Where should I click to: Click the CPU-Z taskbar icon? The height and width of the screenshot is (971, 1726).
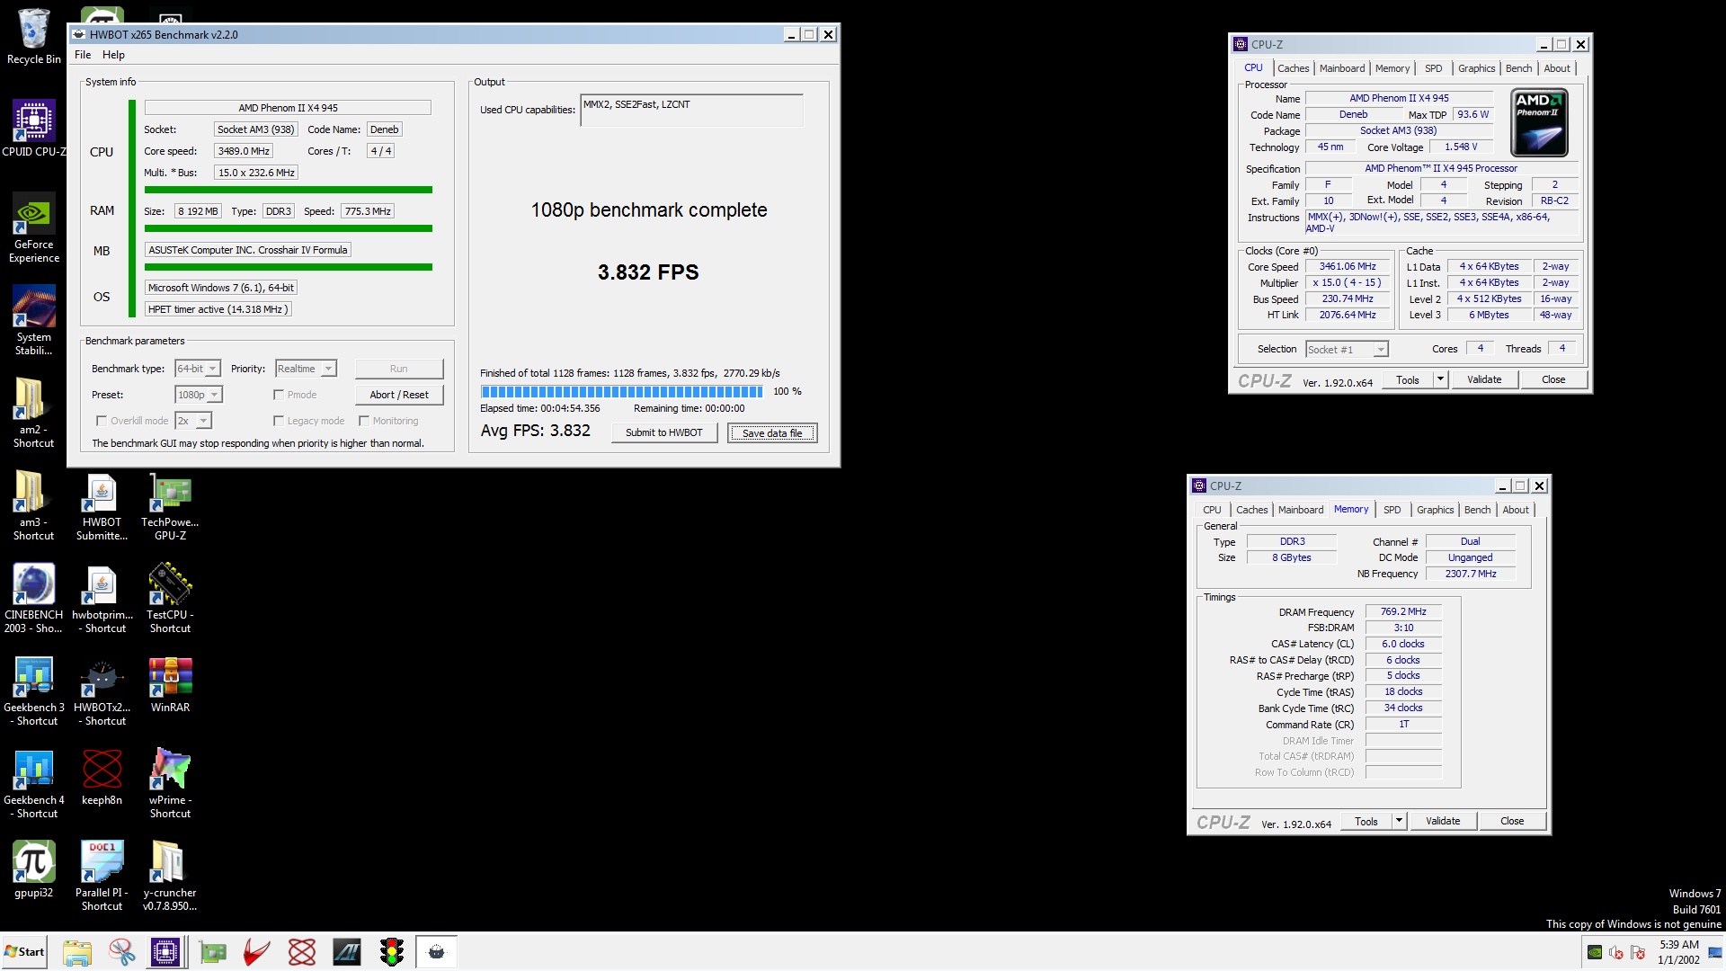pyautogui.click(x=165, y=952)
